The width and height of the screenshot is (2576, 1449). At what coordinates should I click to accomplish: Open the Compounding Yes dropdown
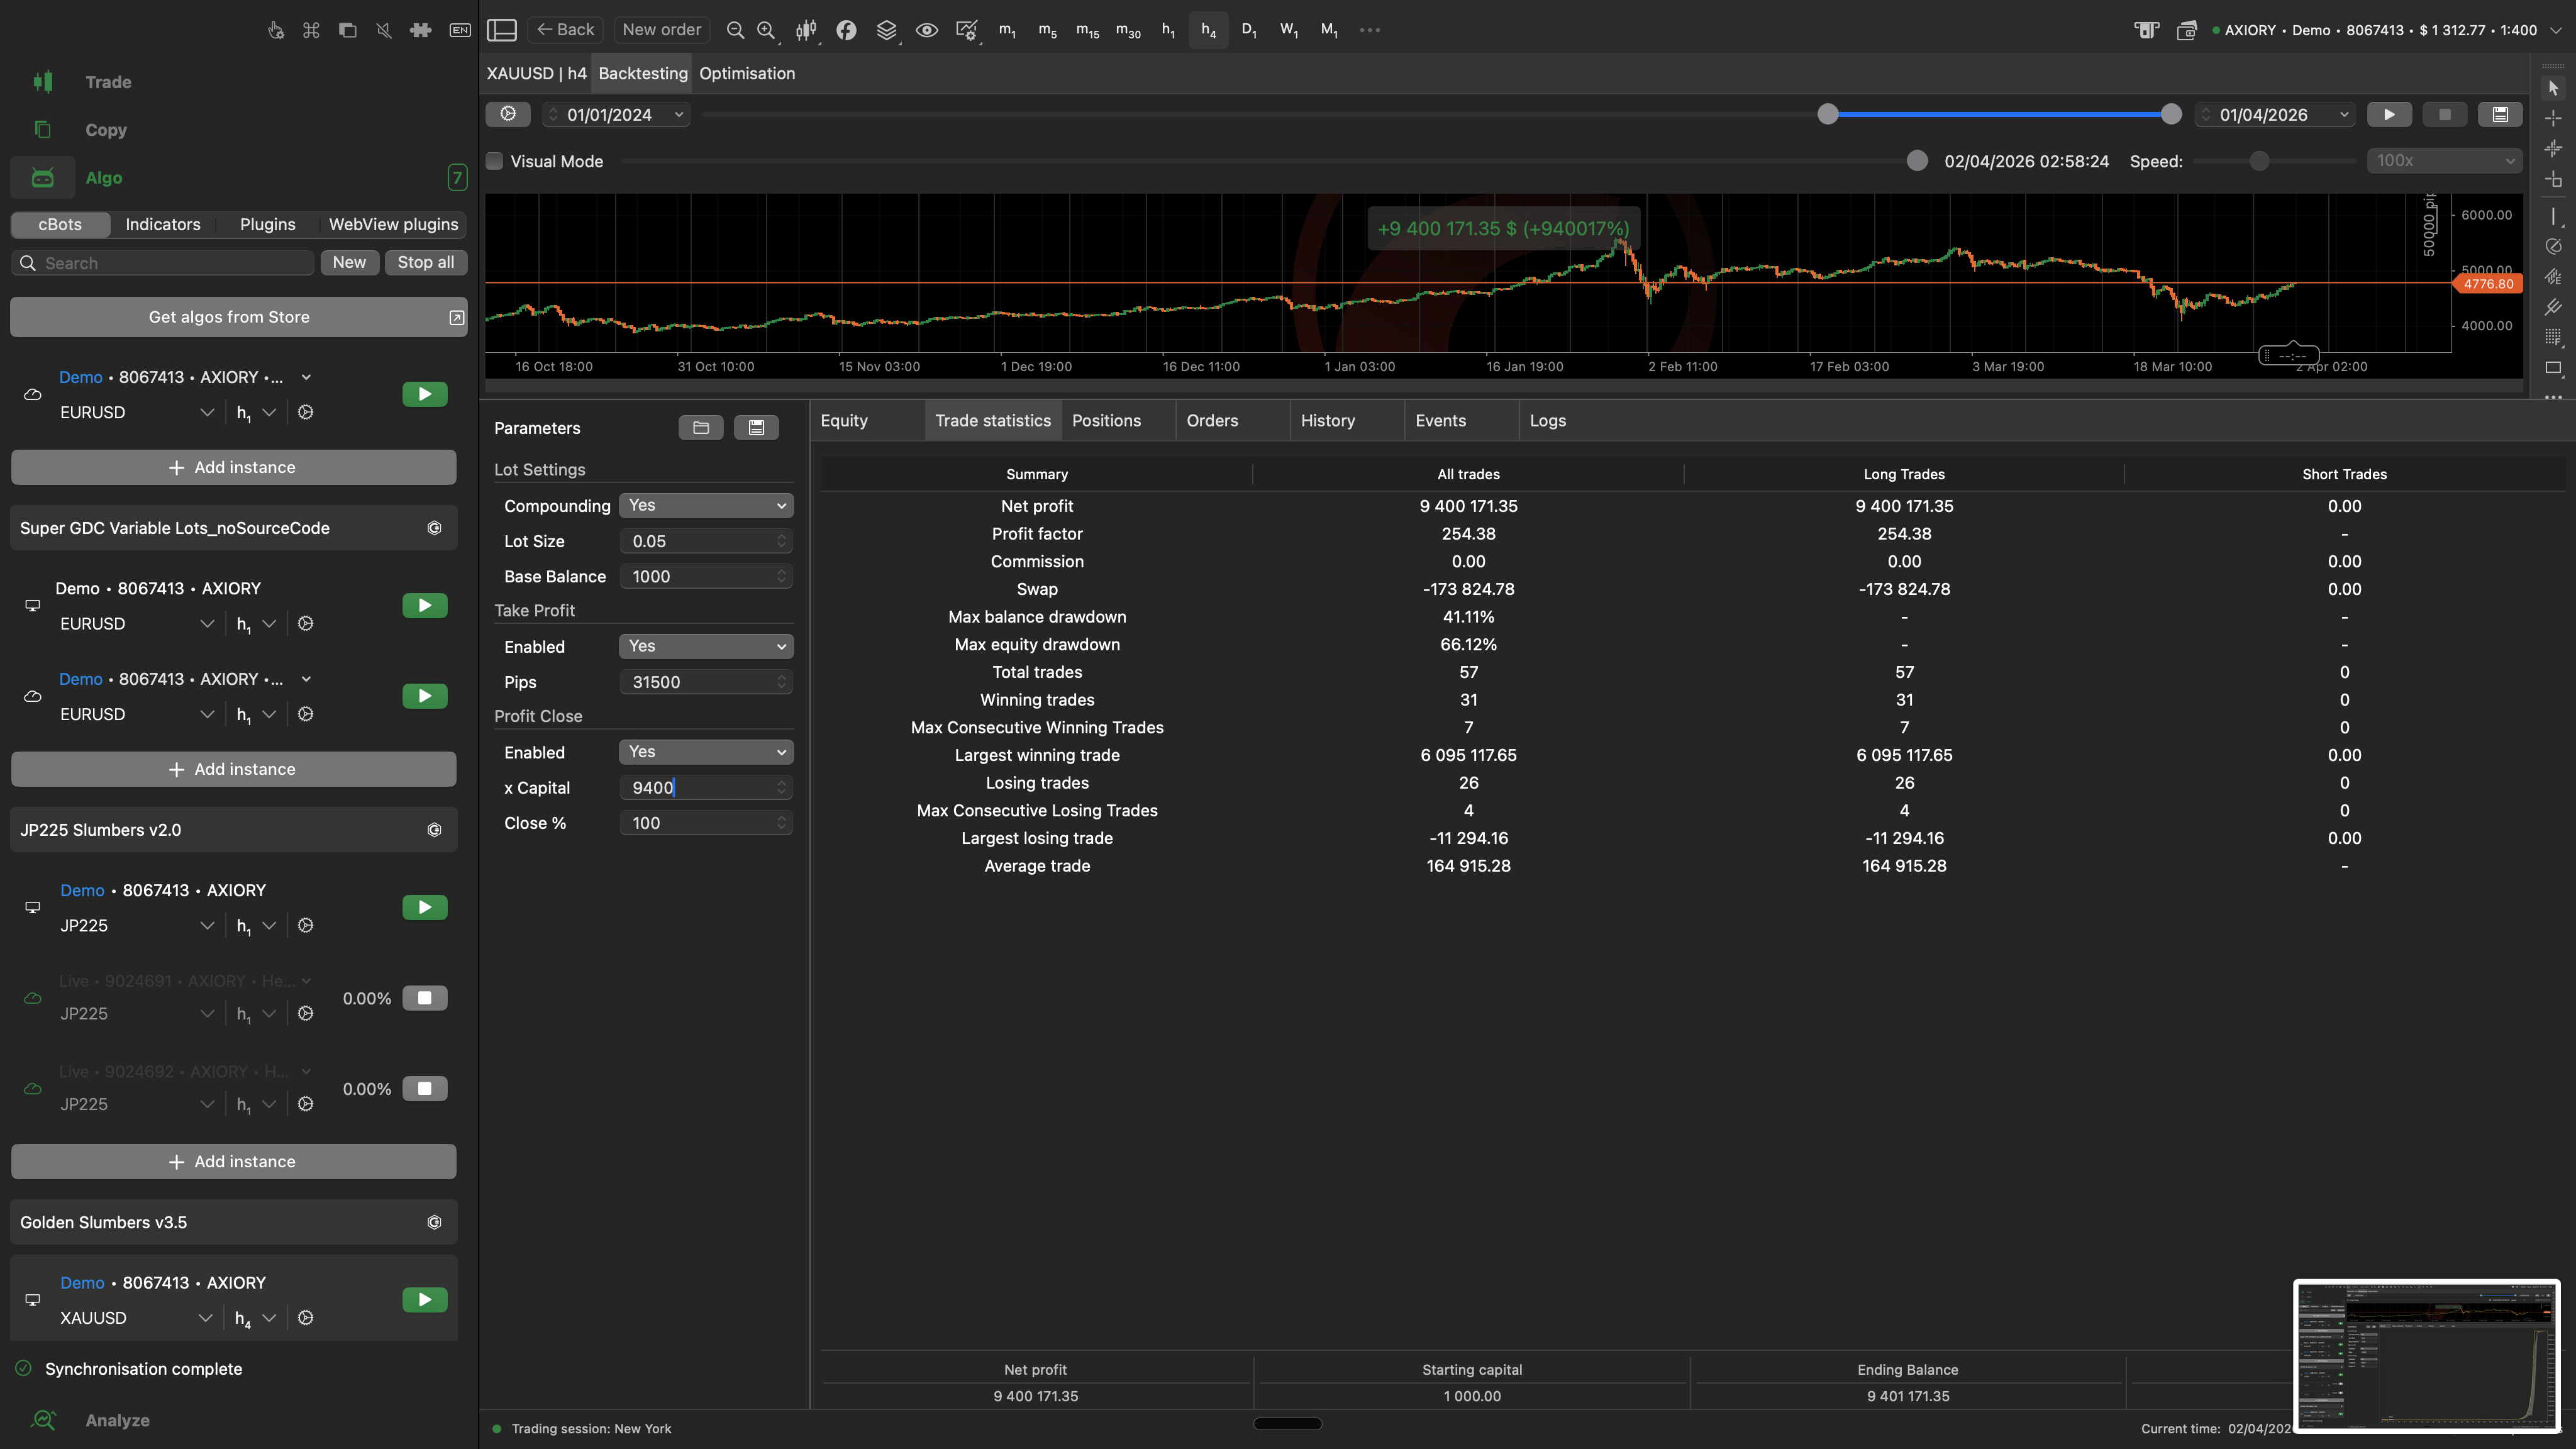pyautogui.click(x=706, y=505)
